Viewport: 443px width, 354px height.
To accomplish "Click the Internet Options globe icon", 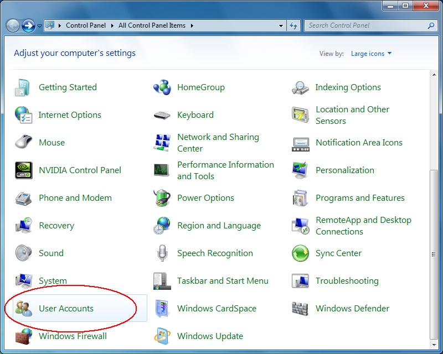I will (23, 115).
